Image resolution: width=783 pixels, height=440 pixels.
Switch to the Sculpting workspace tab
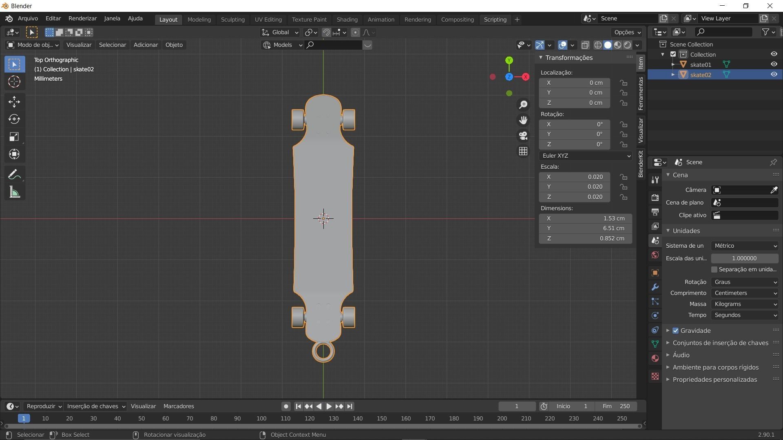[x=232, y=20]
